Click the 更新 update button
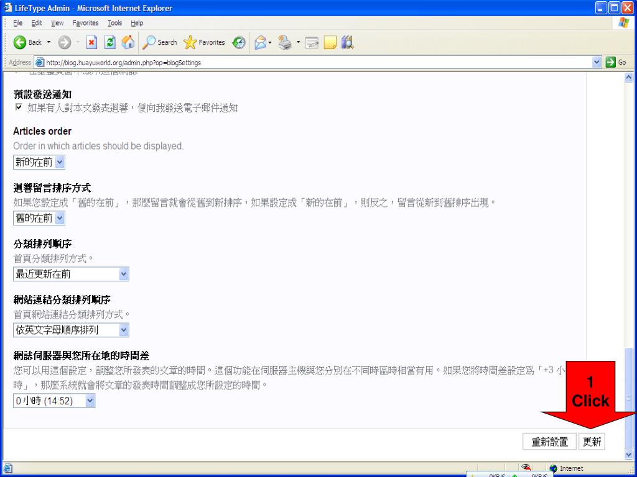Image resolution: width=637 pixels, height=477 pixels. point(592,442)
